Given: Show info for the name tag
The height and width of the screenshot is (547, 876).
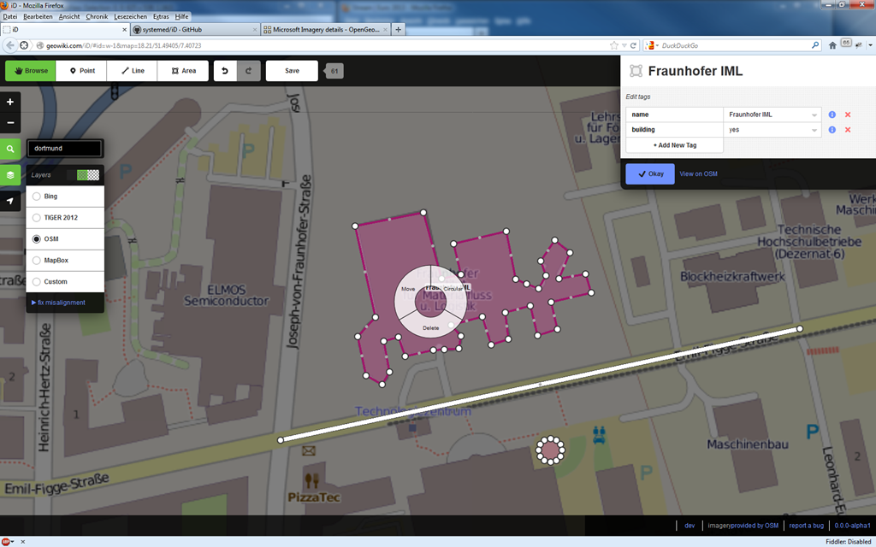Looking at the screenshot, I should pyautogui.click(x=832, y=115).
